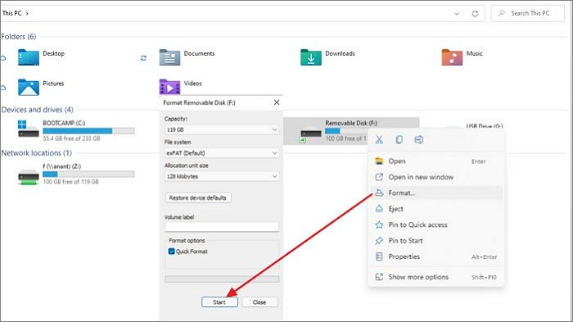Click the Z: network drive usage bar
573x322 pixels.
[88, 175]
